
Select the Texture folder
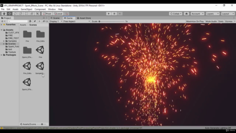[11, 52]
